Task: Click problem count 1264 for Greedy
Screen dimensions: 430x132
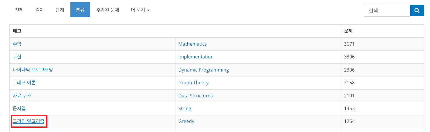Action: click(349, 121)
